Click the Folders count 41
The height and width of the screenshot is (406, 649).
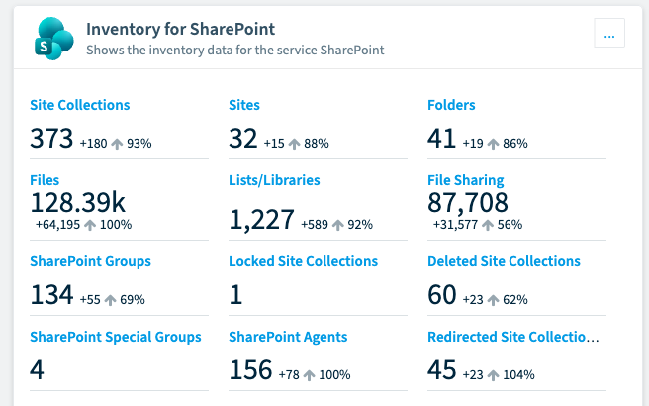coord(442,138)
